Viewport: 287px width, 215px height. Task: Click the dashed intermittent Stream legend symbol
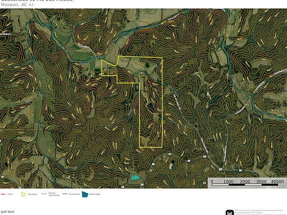point(44,194)
